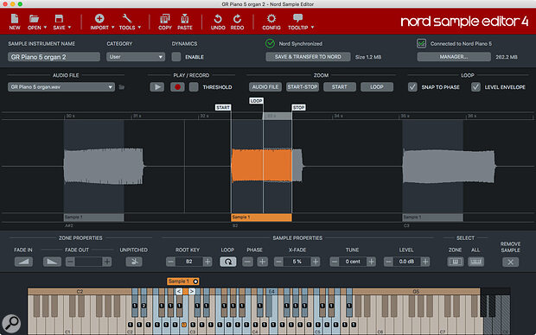
Task: Edit Sample Instrument Name field
Action: click(54, 57)
